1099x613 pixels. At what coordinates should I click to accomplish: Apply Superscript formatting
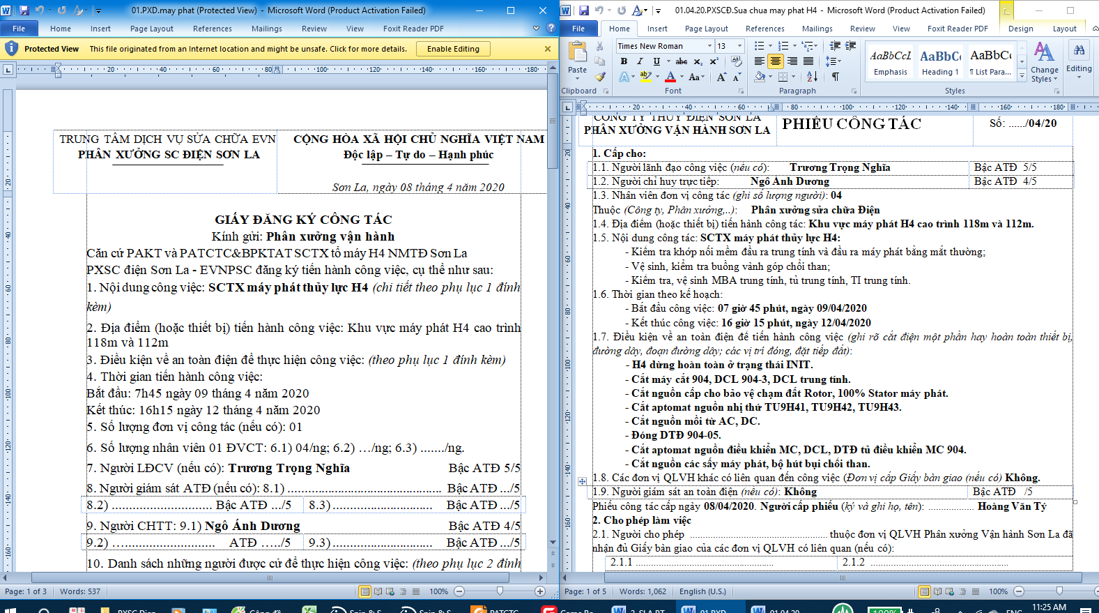[714, 61]
